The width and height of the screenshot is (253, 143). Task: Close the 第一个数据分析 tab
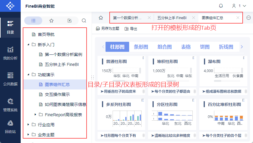click(x=149, y=18)
